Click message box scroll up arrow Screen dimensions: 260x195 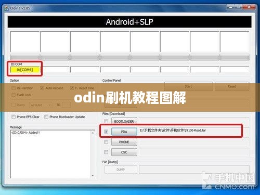click(x=93, y=133)
